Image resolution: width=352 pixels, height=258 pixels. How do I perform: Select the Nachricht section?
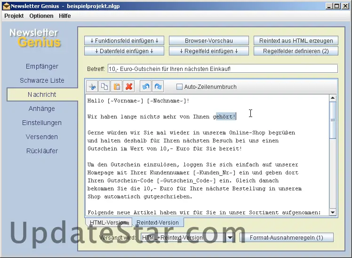tap(42, 94)
